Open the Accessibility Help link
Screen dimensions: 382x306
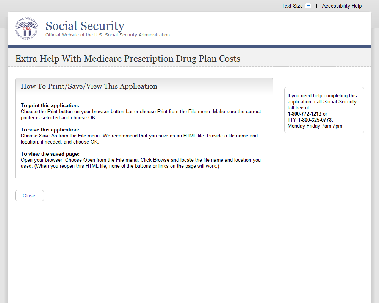point(342,6)
